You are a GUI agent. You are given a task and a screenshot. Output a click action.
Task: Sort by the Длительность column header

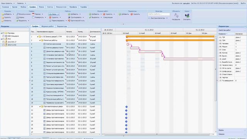tap(95, 32)
